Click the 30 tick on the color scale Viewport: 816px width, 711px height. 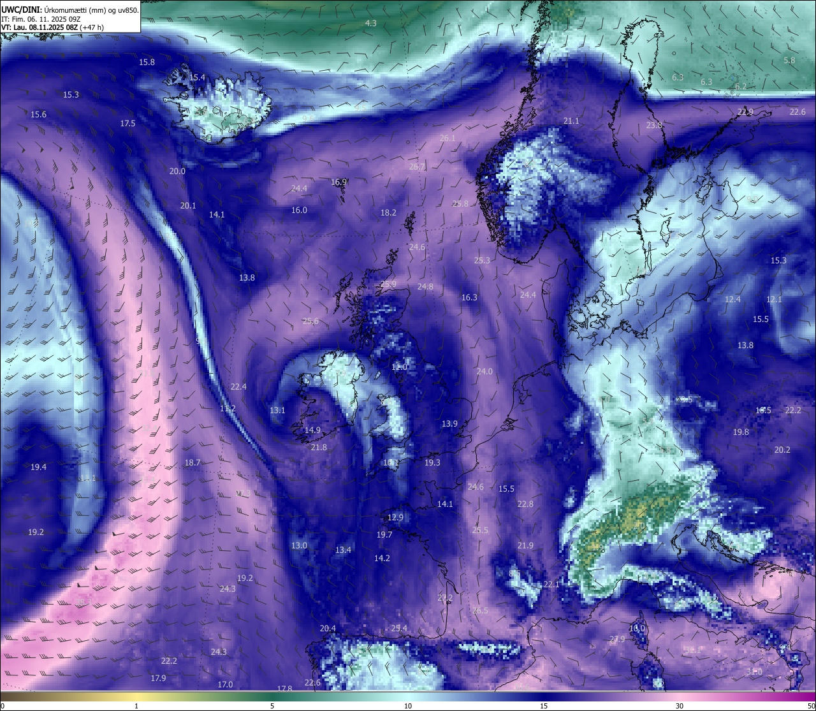tap(680, 706)
